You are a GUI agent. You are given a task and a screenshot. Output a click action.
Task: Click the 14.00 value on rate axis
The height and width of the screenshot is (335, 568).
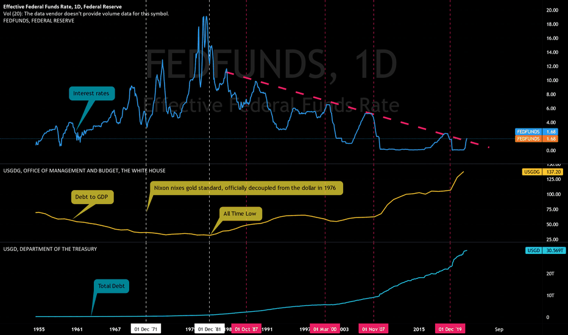pyautogui.click(x=552, y=52)
